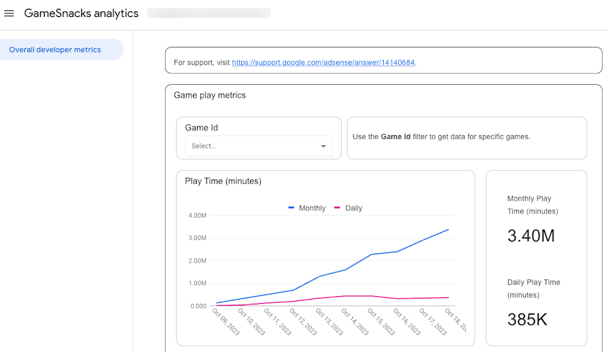The width and height of the screenshot is (608, 352).
Task: Open the hamburger navigation menu
Action: click(9, 13)
